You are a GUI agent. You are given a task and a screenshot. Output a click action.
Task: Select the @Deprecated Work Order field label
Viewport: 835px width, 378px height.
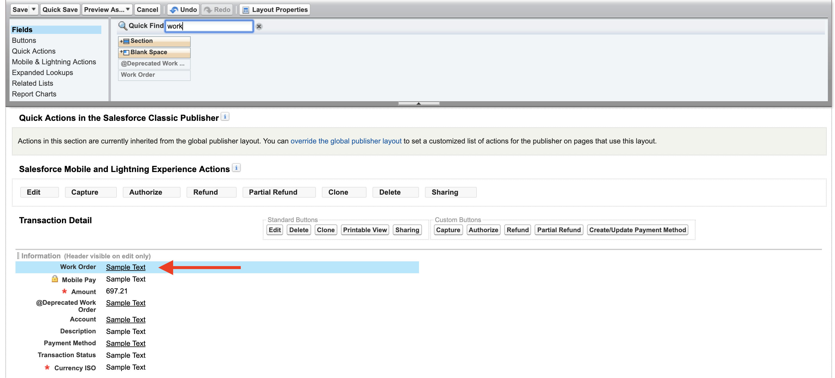click(66, 306)
